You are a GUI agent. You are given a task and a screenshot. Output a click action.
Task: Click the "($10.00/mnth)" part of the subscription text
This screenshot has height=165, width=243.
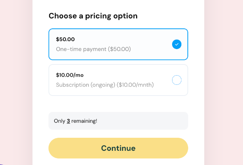135,85
